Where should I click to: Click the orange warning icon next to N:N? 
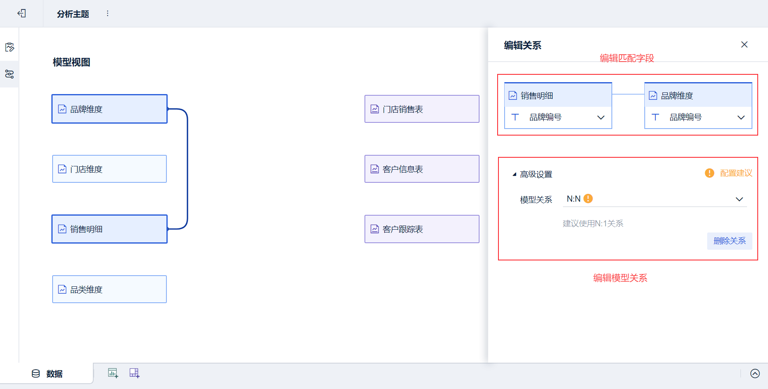[x=588, y=199]
